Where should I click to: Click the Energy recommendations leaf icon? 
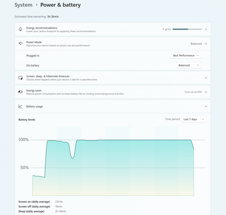20,29
